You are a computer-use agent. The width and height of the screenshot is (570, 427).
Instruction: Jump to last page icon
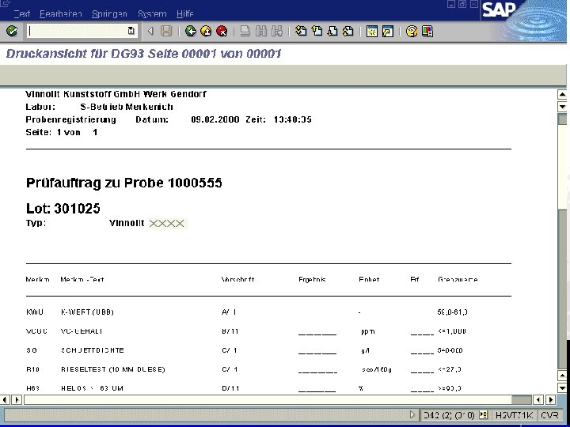[x=348, y=31]
